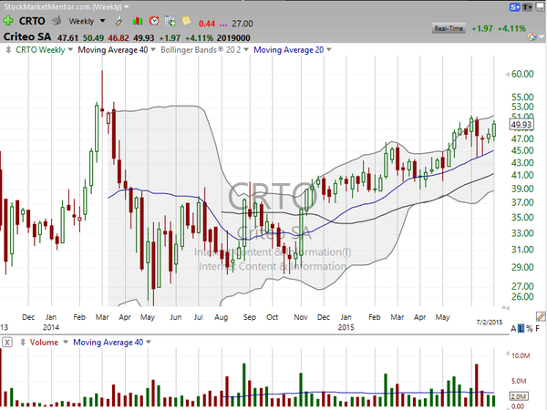This screenshot has height=410, width=547.
Task: Click gray triangle marker beside 60.00
Action: (507, 75)
